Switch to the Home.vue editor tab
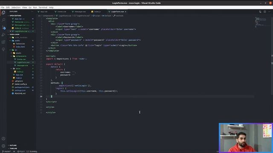273x153 pixels. [61, 11]
